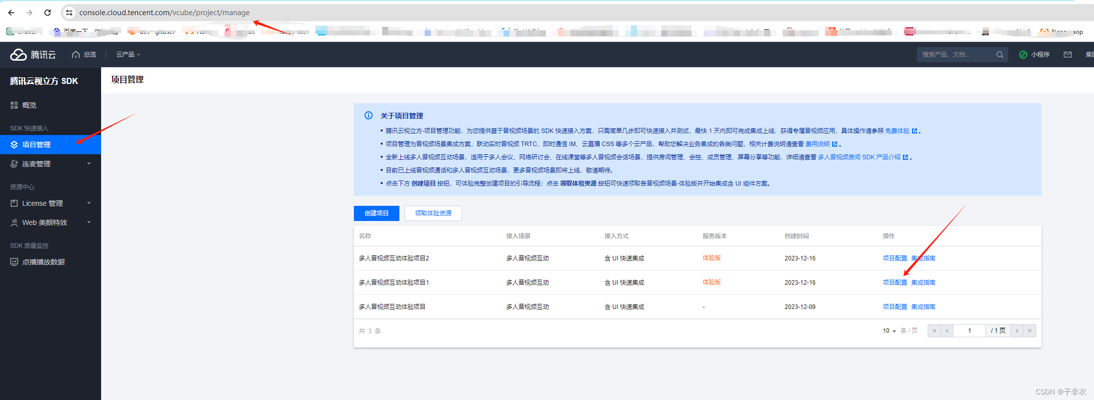Open 点播播放数据 sidebar item
Screen dimensions: 1094x400
point(51,262)
